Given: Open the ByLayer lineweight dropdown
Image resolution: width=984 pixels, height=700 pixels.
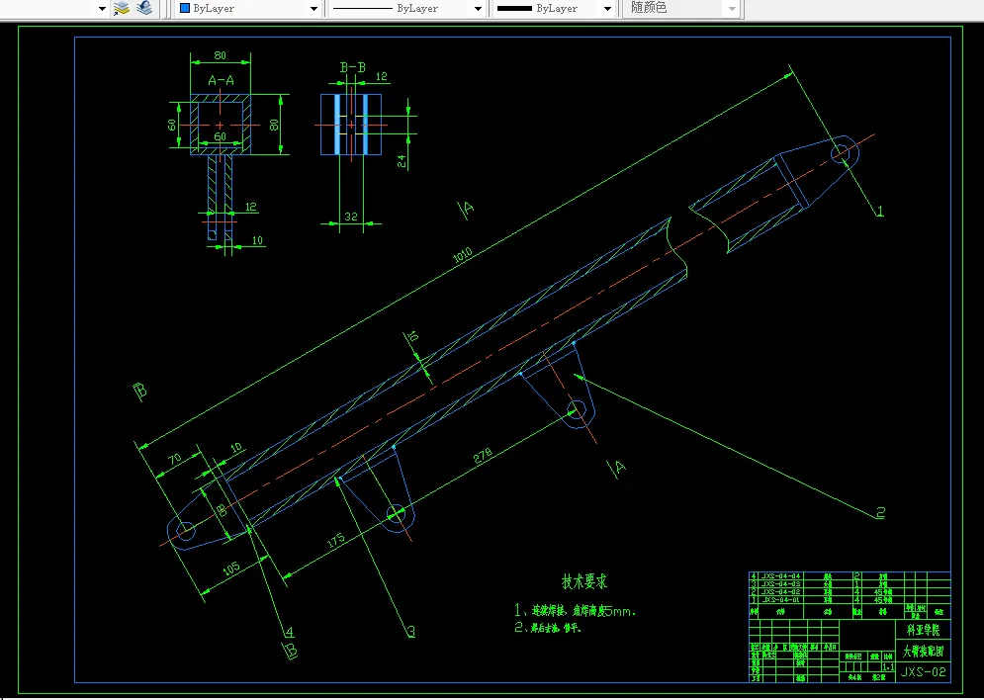Looking at the screenshot, I should click(607, 9).
